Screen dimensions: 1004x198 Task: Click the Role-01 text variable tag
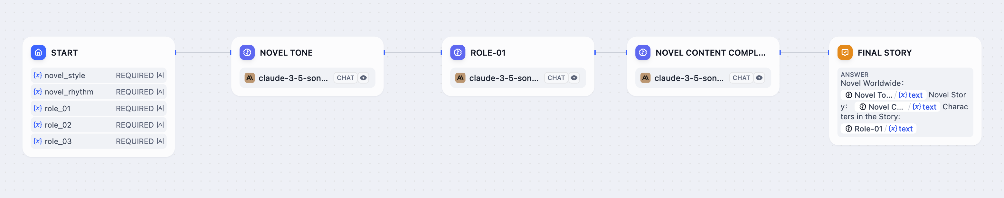(x=879, y=129)
